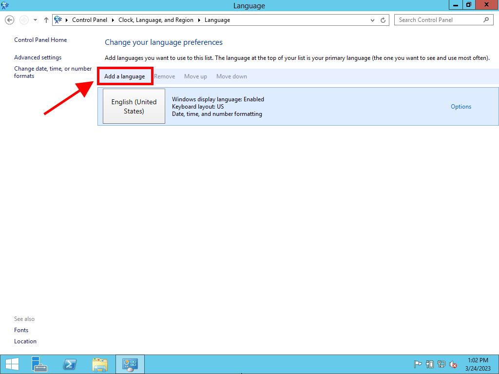Viewport: 499px width, 374px height.
Task: Select Clock, Language, and Region breadcrumb
Action: [x=156, y=20]
